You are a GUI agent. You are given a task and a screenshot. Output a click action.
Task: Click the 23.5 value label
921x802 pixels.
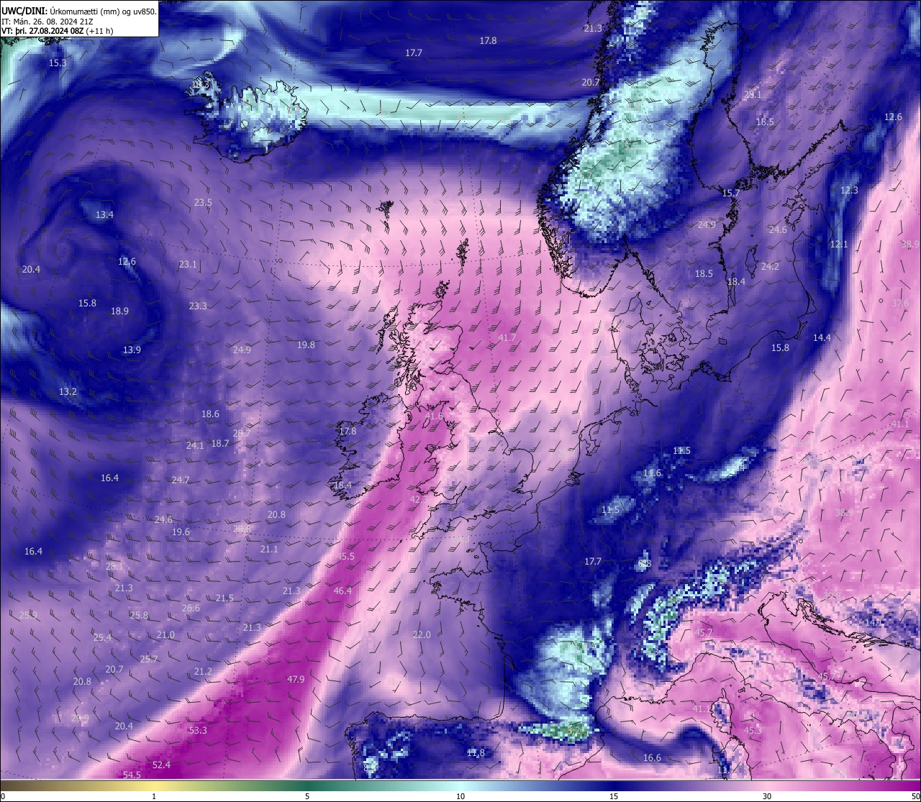(203, 203)
